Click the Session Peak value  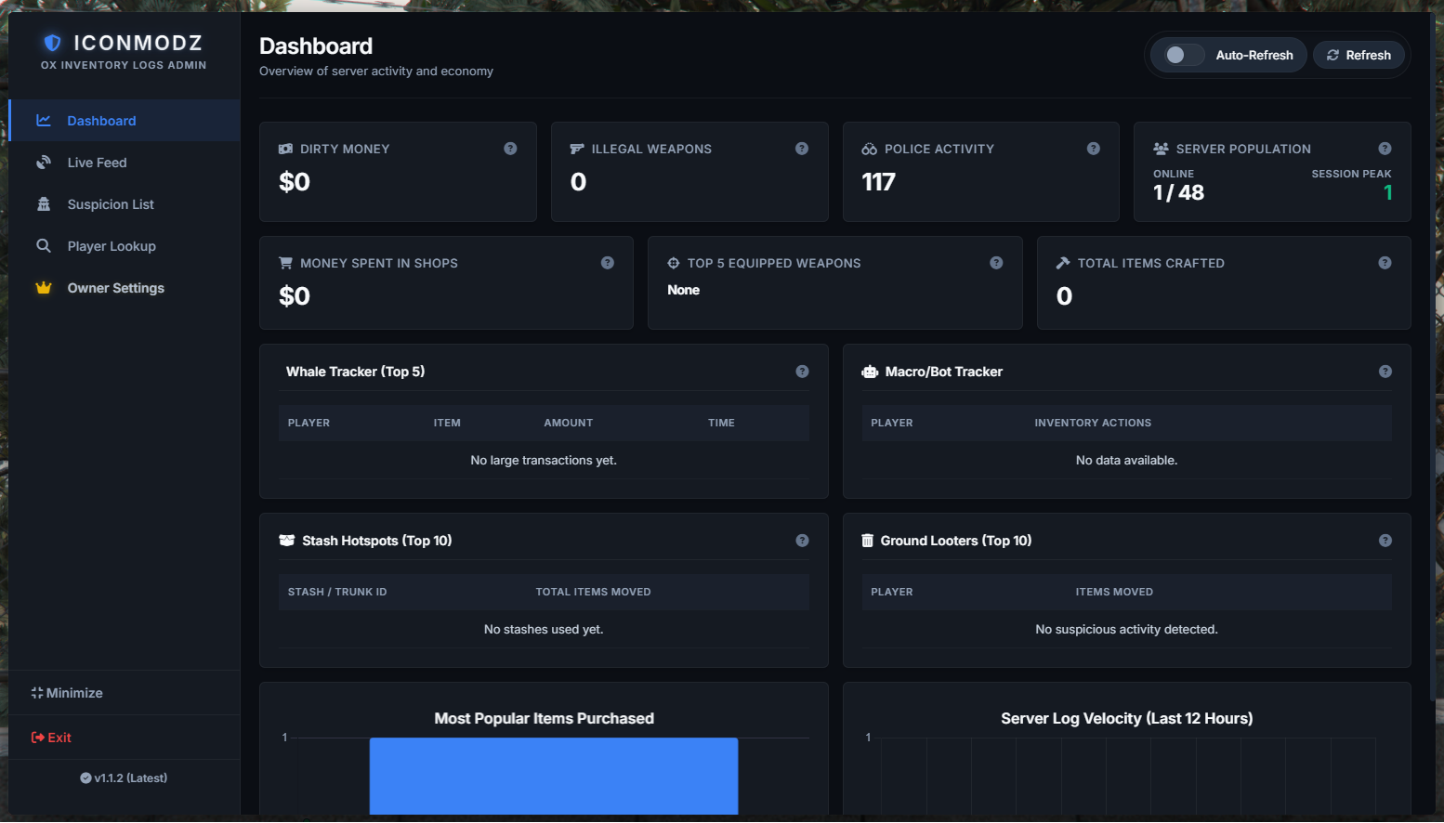point(1387,192)
